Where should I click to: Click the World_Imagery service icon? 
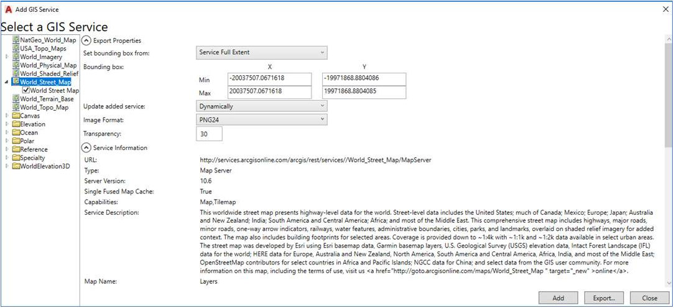pyautogui.click(x=16, y=57)
